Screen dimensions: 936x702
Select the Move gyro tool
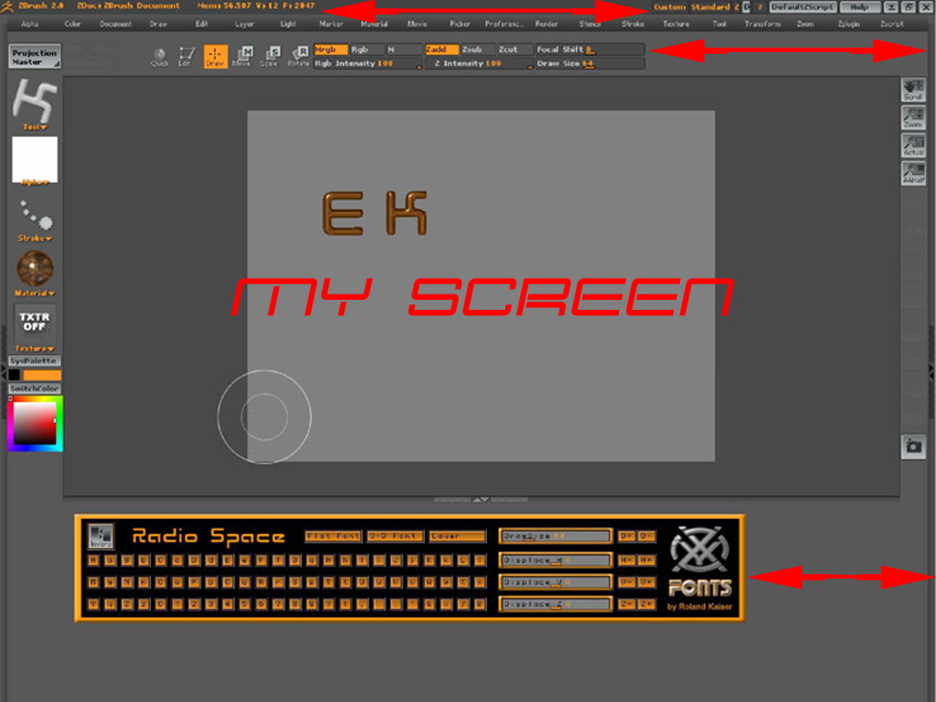(242, 57)
